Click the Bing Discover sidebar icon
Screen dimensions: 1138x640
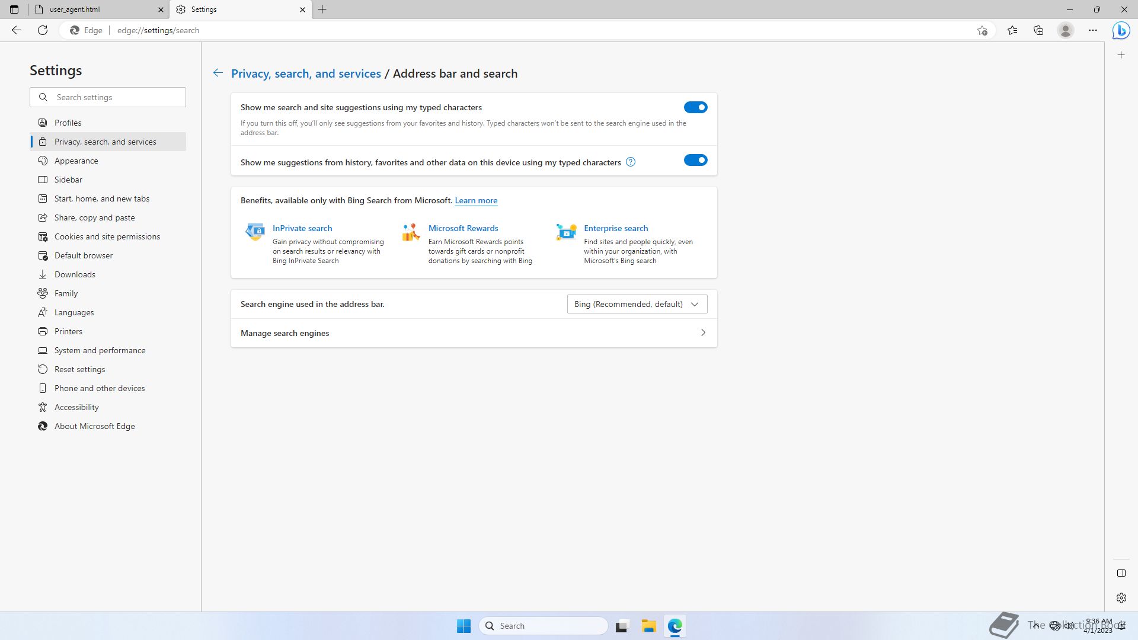click(x=1121, y=30)
